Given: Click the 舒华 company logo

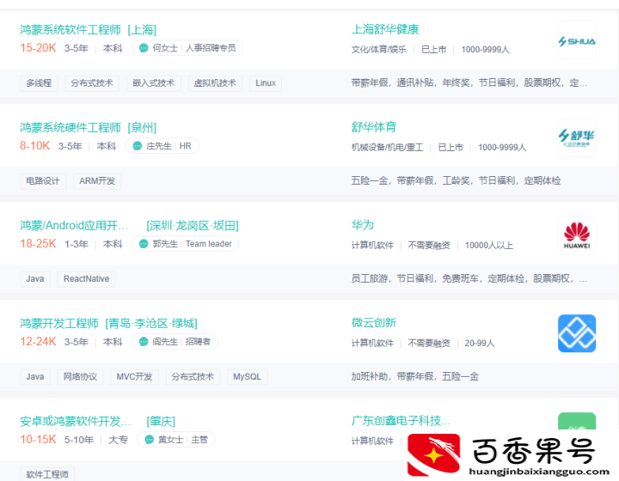Looking at the screenshot, I should click(577, 138).
